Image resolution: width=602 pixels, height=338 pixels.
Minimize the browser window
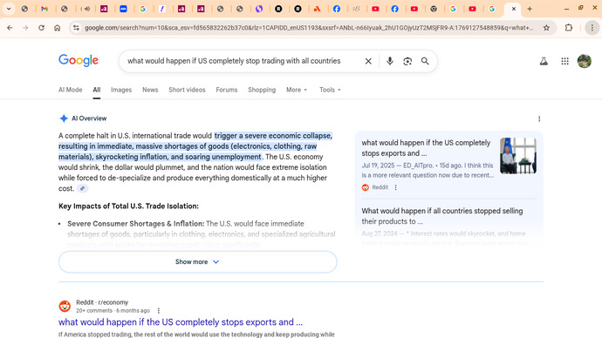coord(566,9)
